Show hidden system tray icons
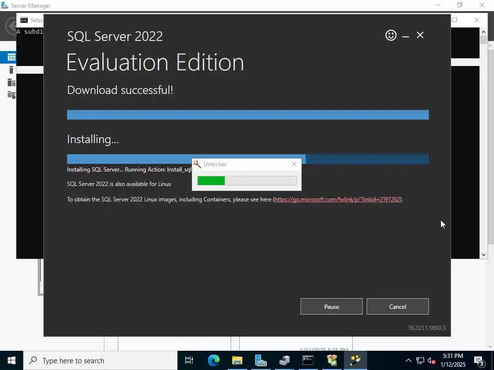 (x=408, y=360)
